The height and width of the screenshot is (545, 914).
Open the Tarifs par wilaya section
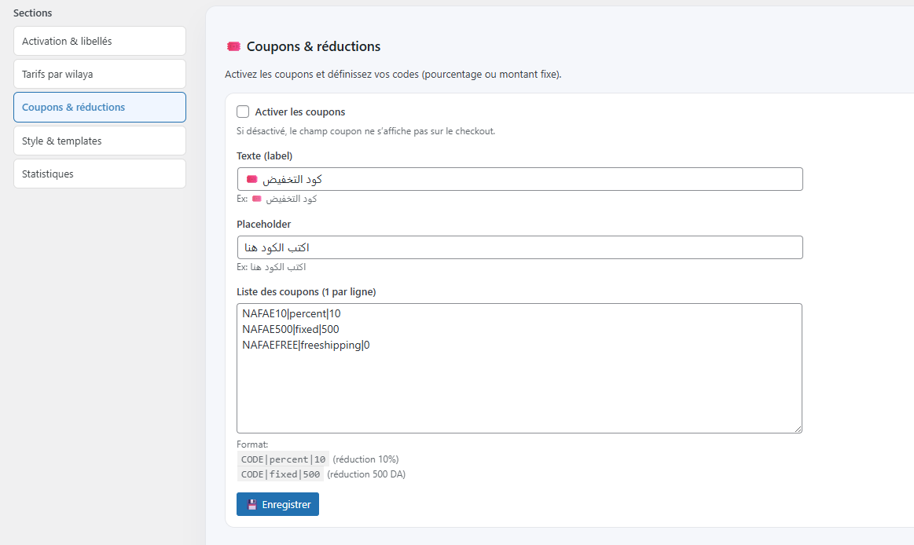[x=99, y=74]
